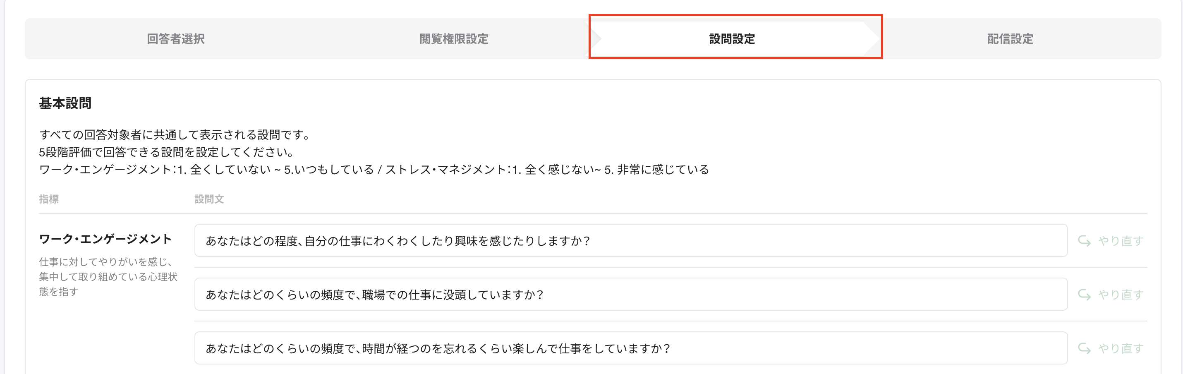Image resolution: width=1183 pixels, height=374 pixels.
Task: Click やり直す for the second question
Action: coord(1122,294)
